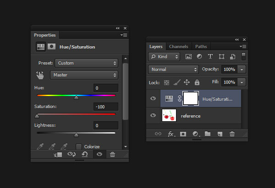Click Properties scrollbar up arrow

[x=126, y=59]
